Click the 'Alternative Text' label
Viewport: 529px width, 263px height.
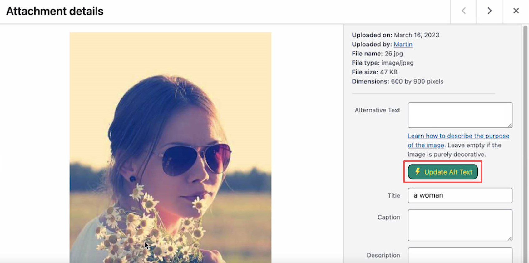click(377, 110)
